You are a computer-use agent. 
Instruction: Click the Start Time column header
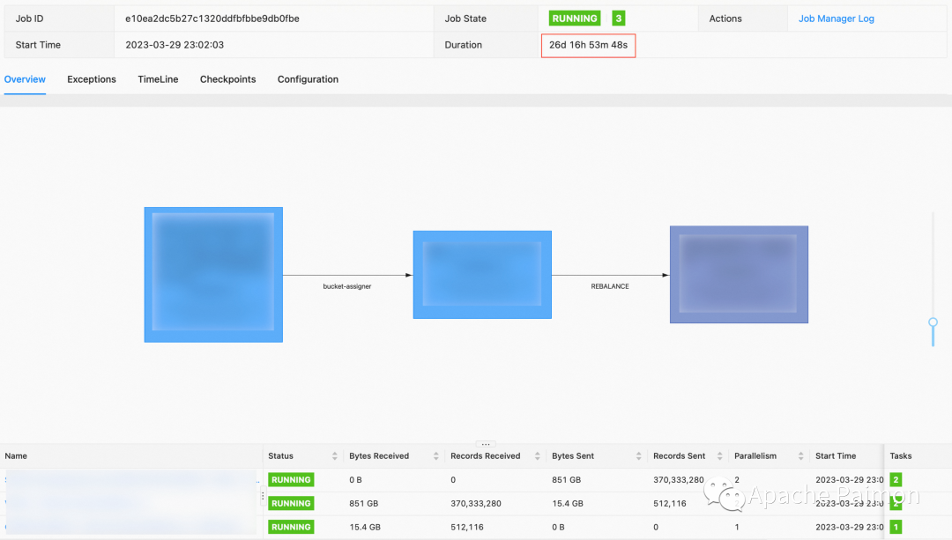pyautogui.click(x=836, y=456)
